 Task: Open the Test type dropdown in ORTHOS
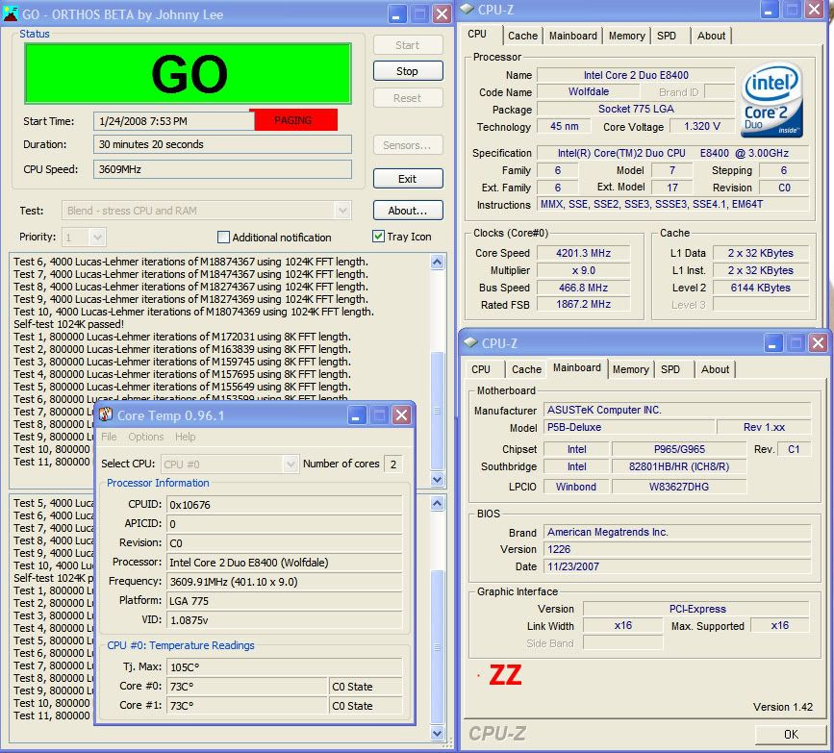click(x=343, y=211)
